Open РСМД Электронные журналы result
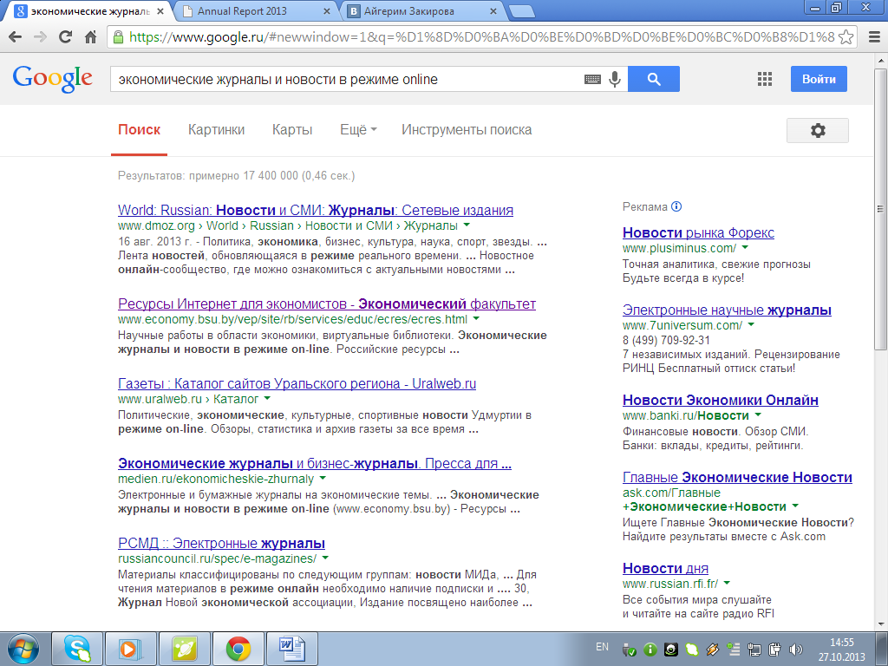 pyautogui.click(x=221, y=543)
